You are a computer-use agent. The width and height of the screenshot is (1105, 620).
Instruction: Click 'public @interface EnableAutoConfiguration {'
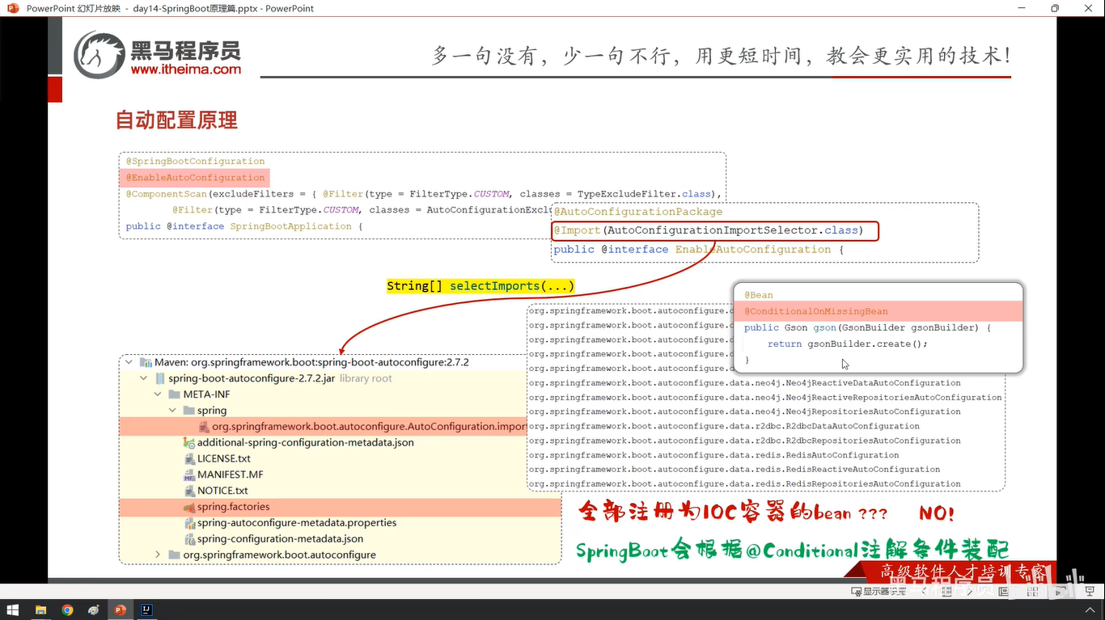click(699, 250)
